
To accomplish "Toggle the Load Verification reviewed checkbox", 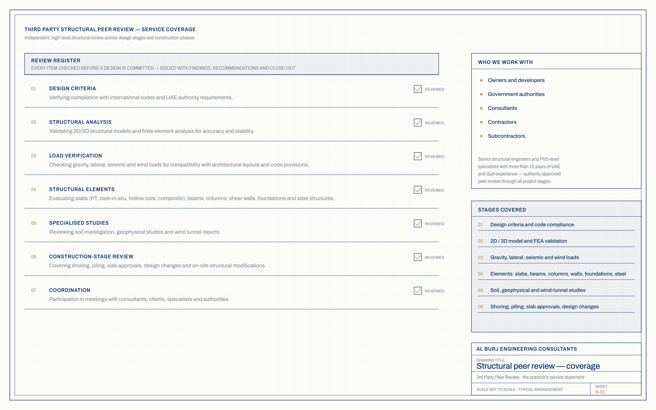I will point(418,156).
